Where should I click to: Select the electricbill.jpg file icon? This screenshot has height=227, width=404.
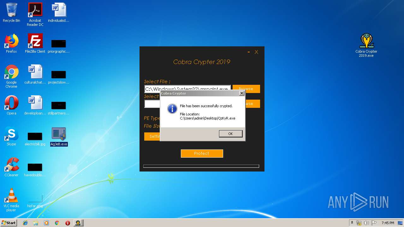point(35,139)
